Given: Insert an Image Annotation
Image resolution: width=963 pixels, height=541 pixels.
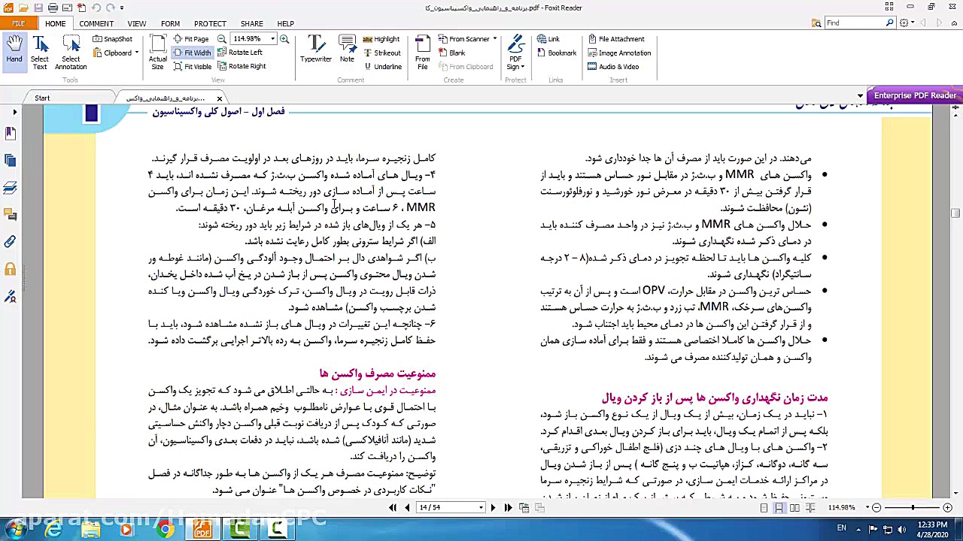Looking at the screenshot, I should pos(618,53).
